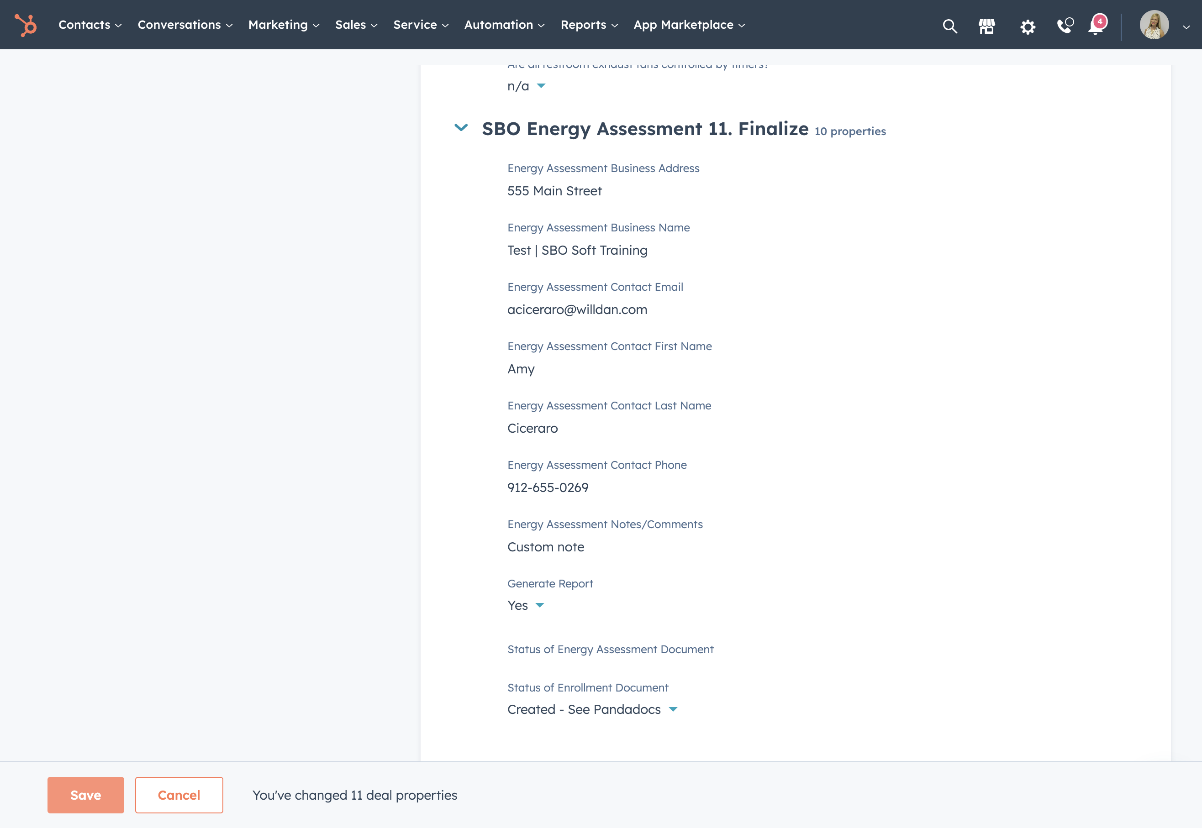Screen dimensions: 1202x828
Task: Click the Energy Assessment Notes/Comments label
Action: (x=605, y=524)
